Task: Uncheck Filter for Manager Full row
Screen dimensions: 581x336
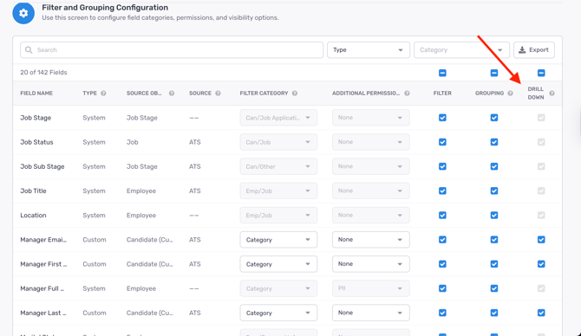Action: coord(442,288)
